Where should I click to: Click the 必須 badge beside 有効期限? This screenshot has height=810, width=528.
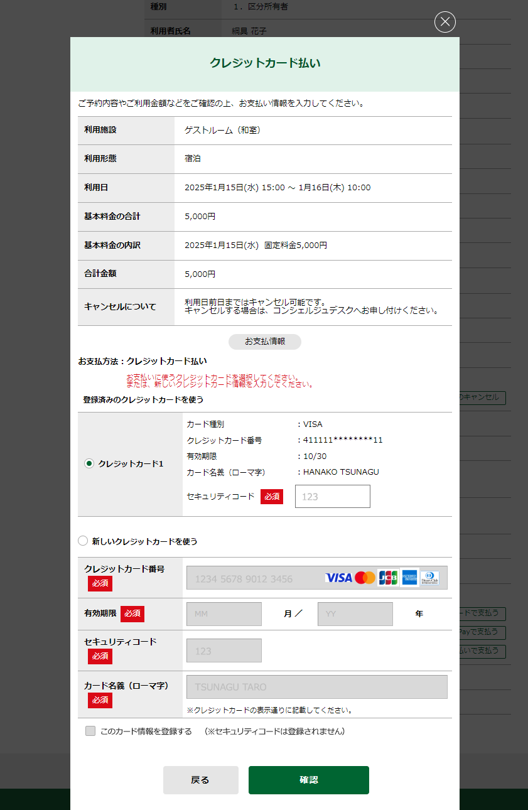(132, 613)
